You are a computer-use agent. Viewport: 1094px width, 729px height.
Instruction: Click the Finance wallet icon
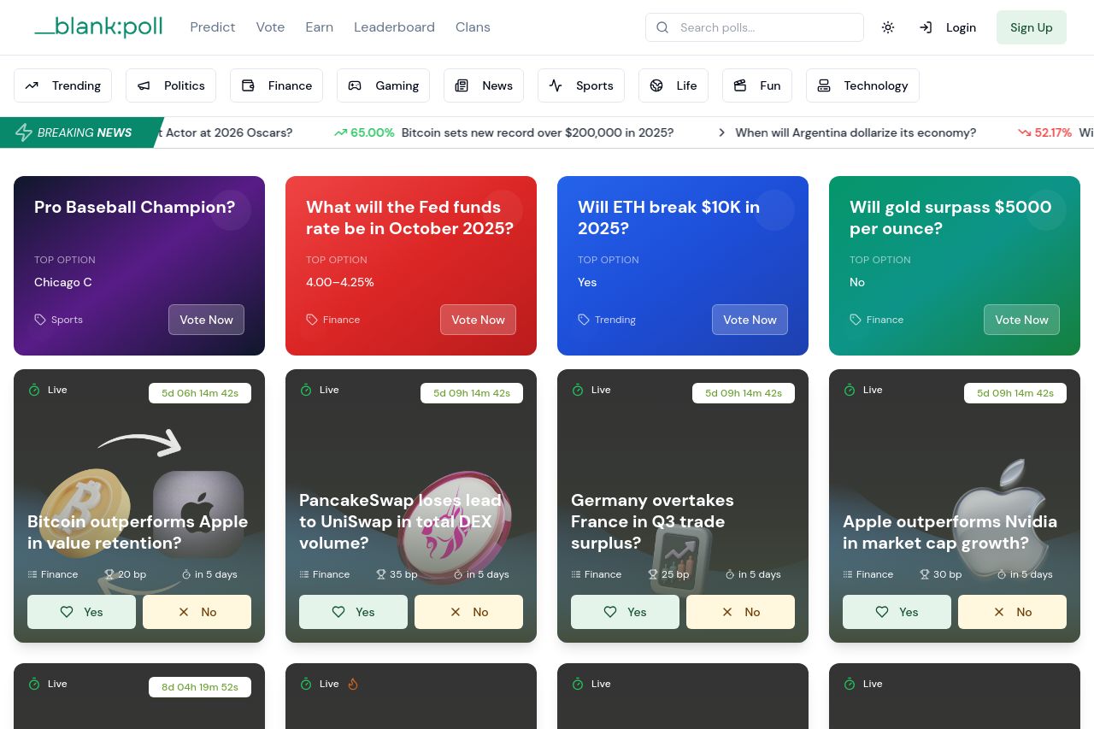(249, 85)
